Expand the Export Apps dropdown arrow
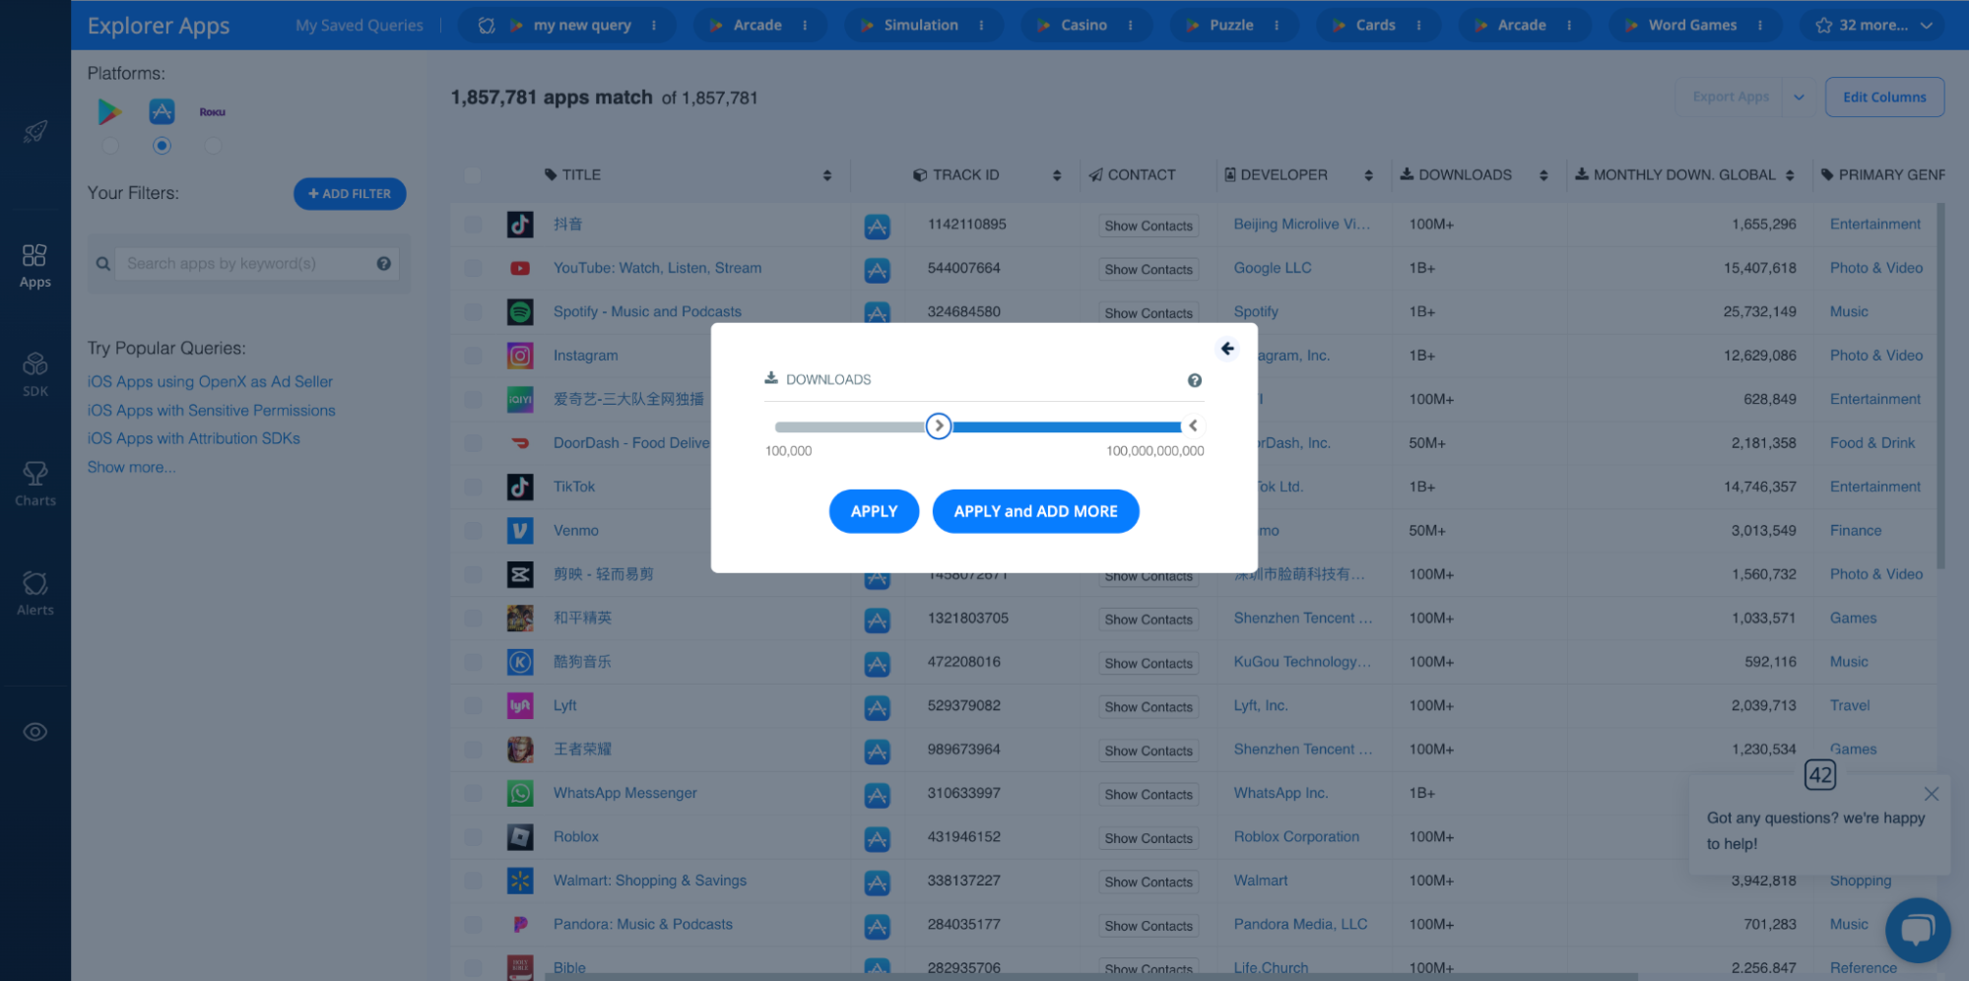The height and width of the screenshot is (981, 1969). 1799,97
